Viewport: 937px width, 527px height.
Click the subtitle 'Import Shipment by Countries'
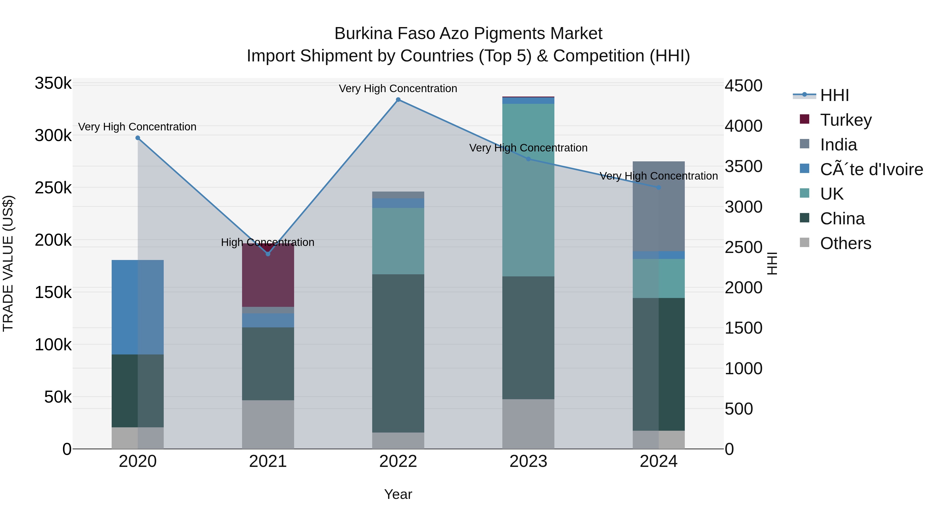coord(360,56)
